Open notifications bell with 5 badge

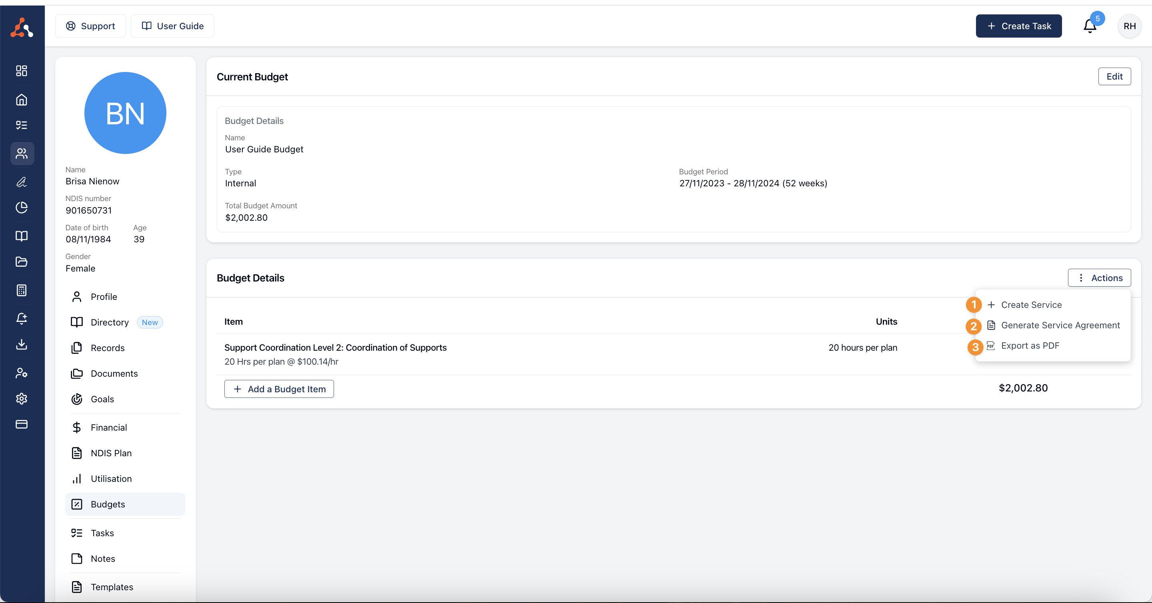[x=1090, y=26]
